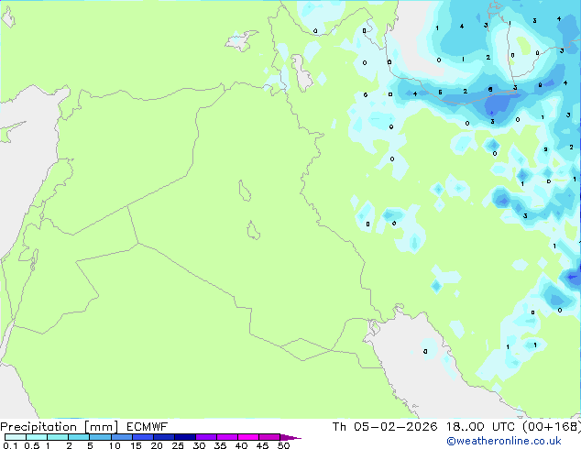Image resolution: width=581 pixels, height=449 pixels.
Task: Click the 25 mm navy legend swatch
Action: point(185,437)
